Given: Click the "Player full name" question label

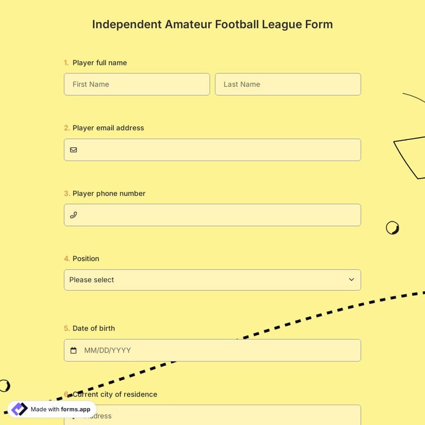Looking at the screenshot, I should pyautogui.click(x=100, y=63).
